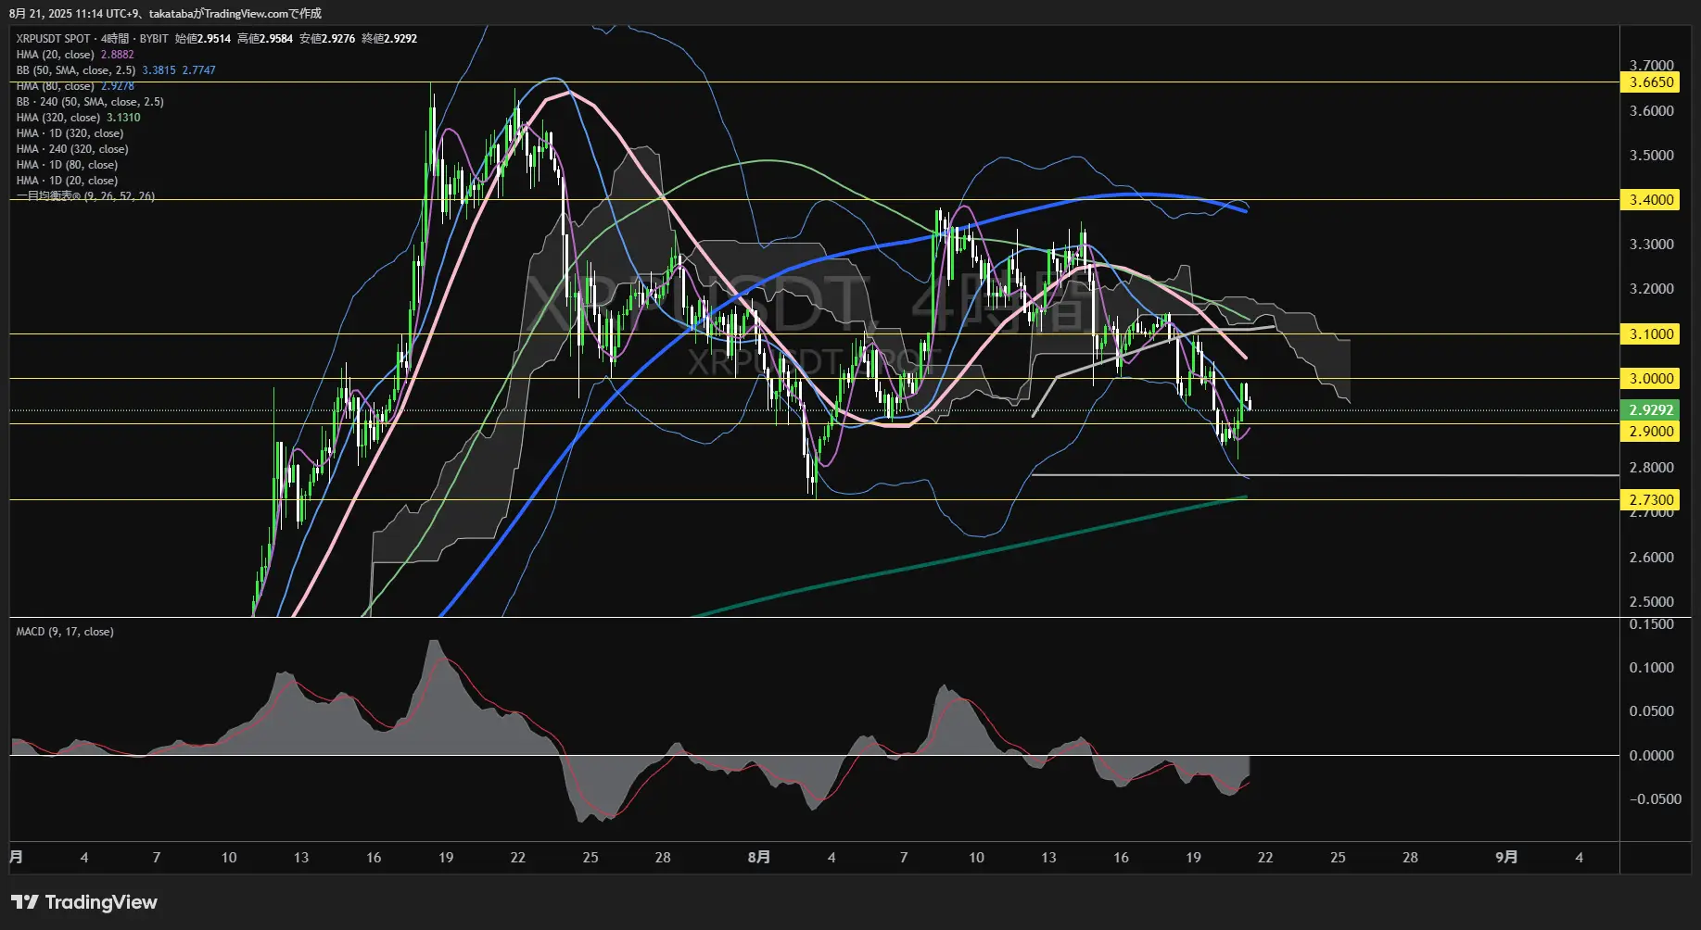Click the 9月 label on time axis
Viewport: 1701px width, 930px height.
[1506, 858]
